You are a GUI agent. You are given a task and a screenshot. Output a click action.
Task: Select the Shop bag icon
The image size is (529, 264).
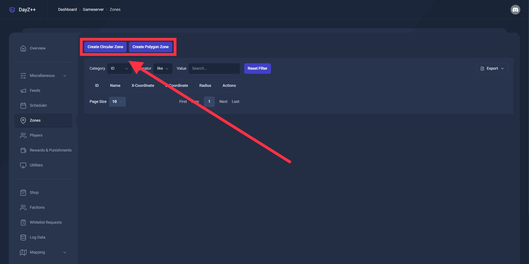pyautogui.click(x=23, y=193)
